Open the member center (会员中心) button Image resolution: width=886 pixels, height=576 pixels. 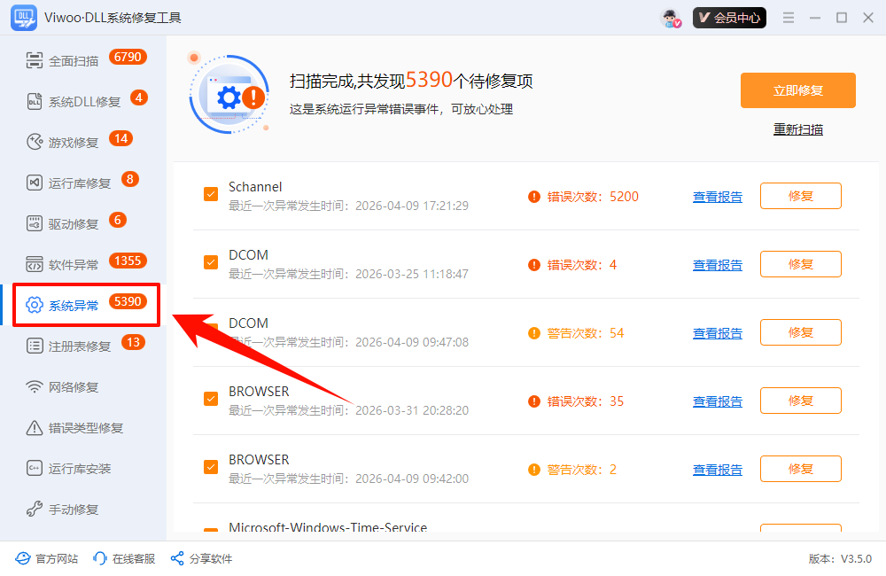coord(729,18)
